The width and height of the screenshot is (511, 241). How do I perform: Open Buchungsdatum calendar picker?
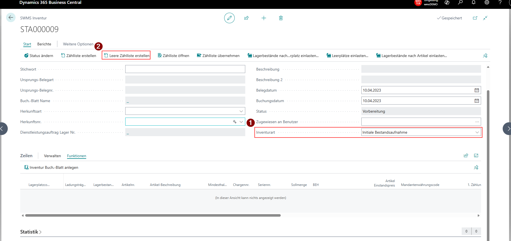click(477, 101)
